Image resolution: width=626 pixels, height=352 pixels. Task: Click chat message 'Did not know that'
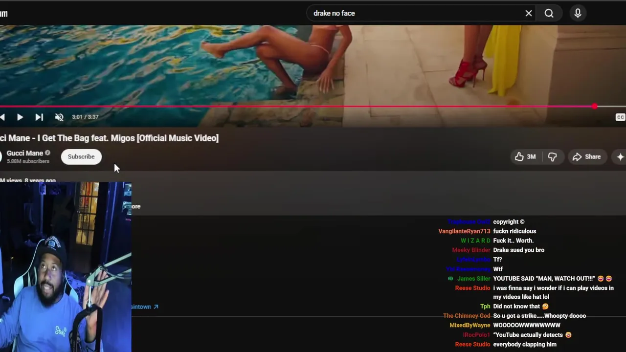coord(521,307)
